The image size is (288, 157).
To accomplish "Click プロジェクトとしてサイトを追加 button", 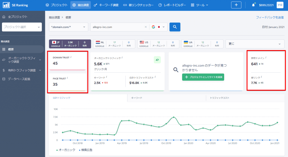I will (x=203, y=77).
